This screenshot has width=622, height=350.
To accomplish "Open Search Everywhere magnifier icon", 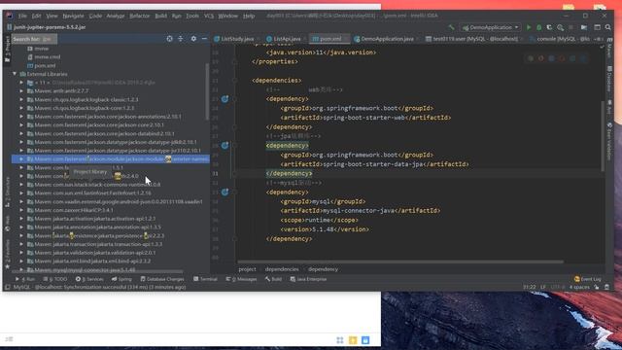I will click(608, 27).
